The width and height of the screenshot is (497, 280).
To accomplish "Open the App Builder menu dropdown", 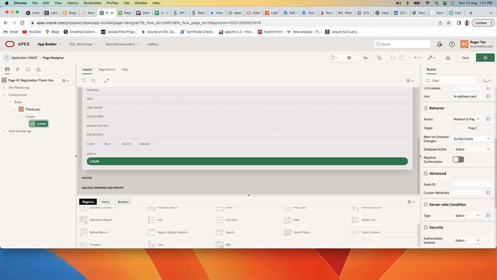I will tap(49, 44).
